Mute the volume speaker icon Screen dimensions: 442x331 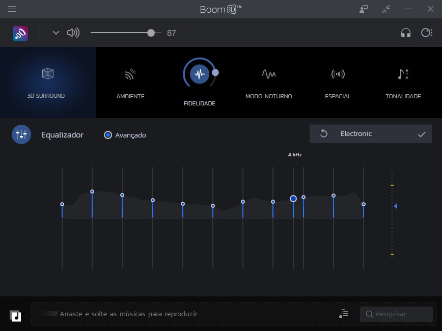tap(73, 33)
